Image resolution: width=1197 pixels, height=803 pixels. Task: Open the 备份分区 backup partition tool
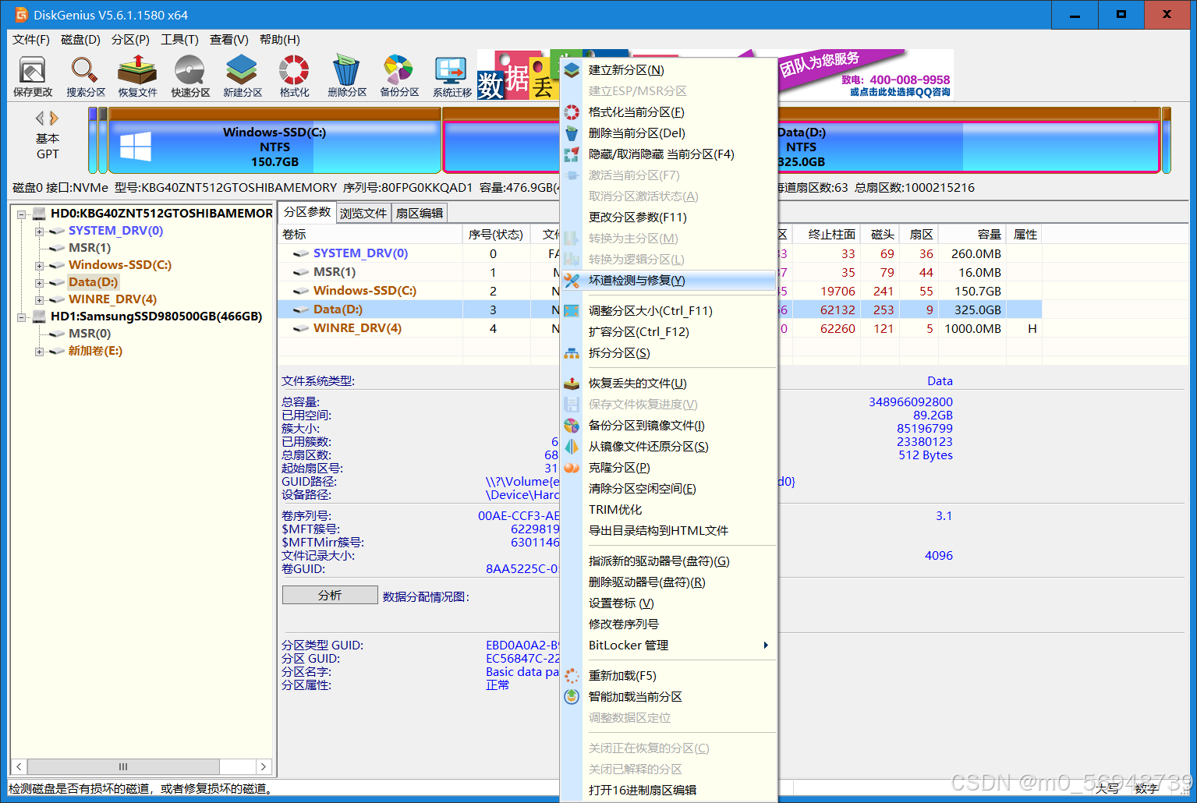click(x=399, y=76)
